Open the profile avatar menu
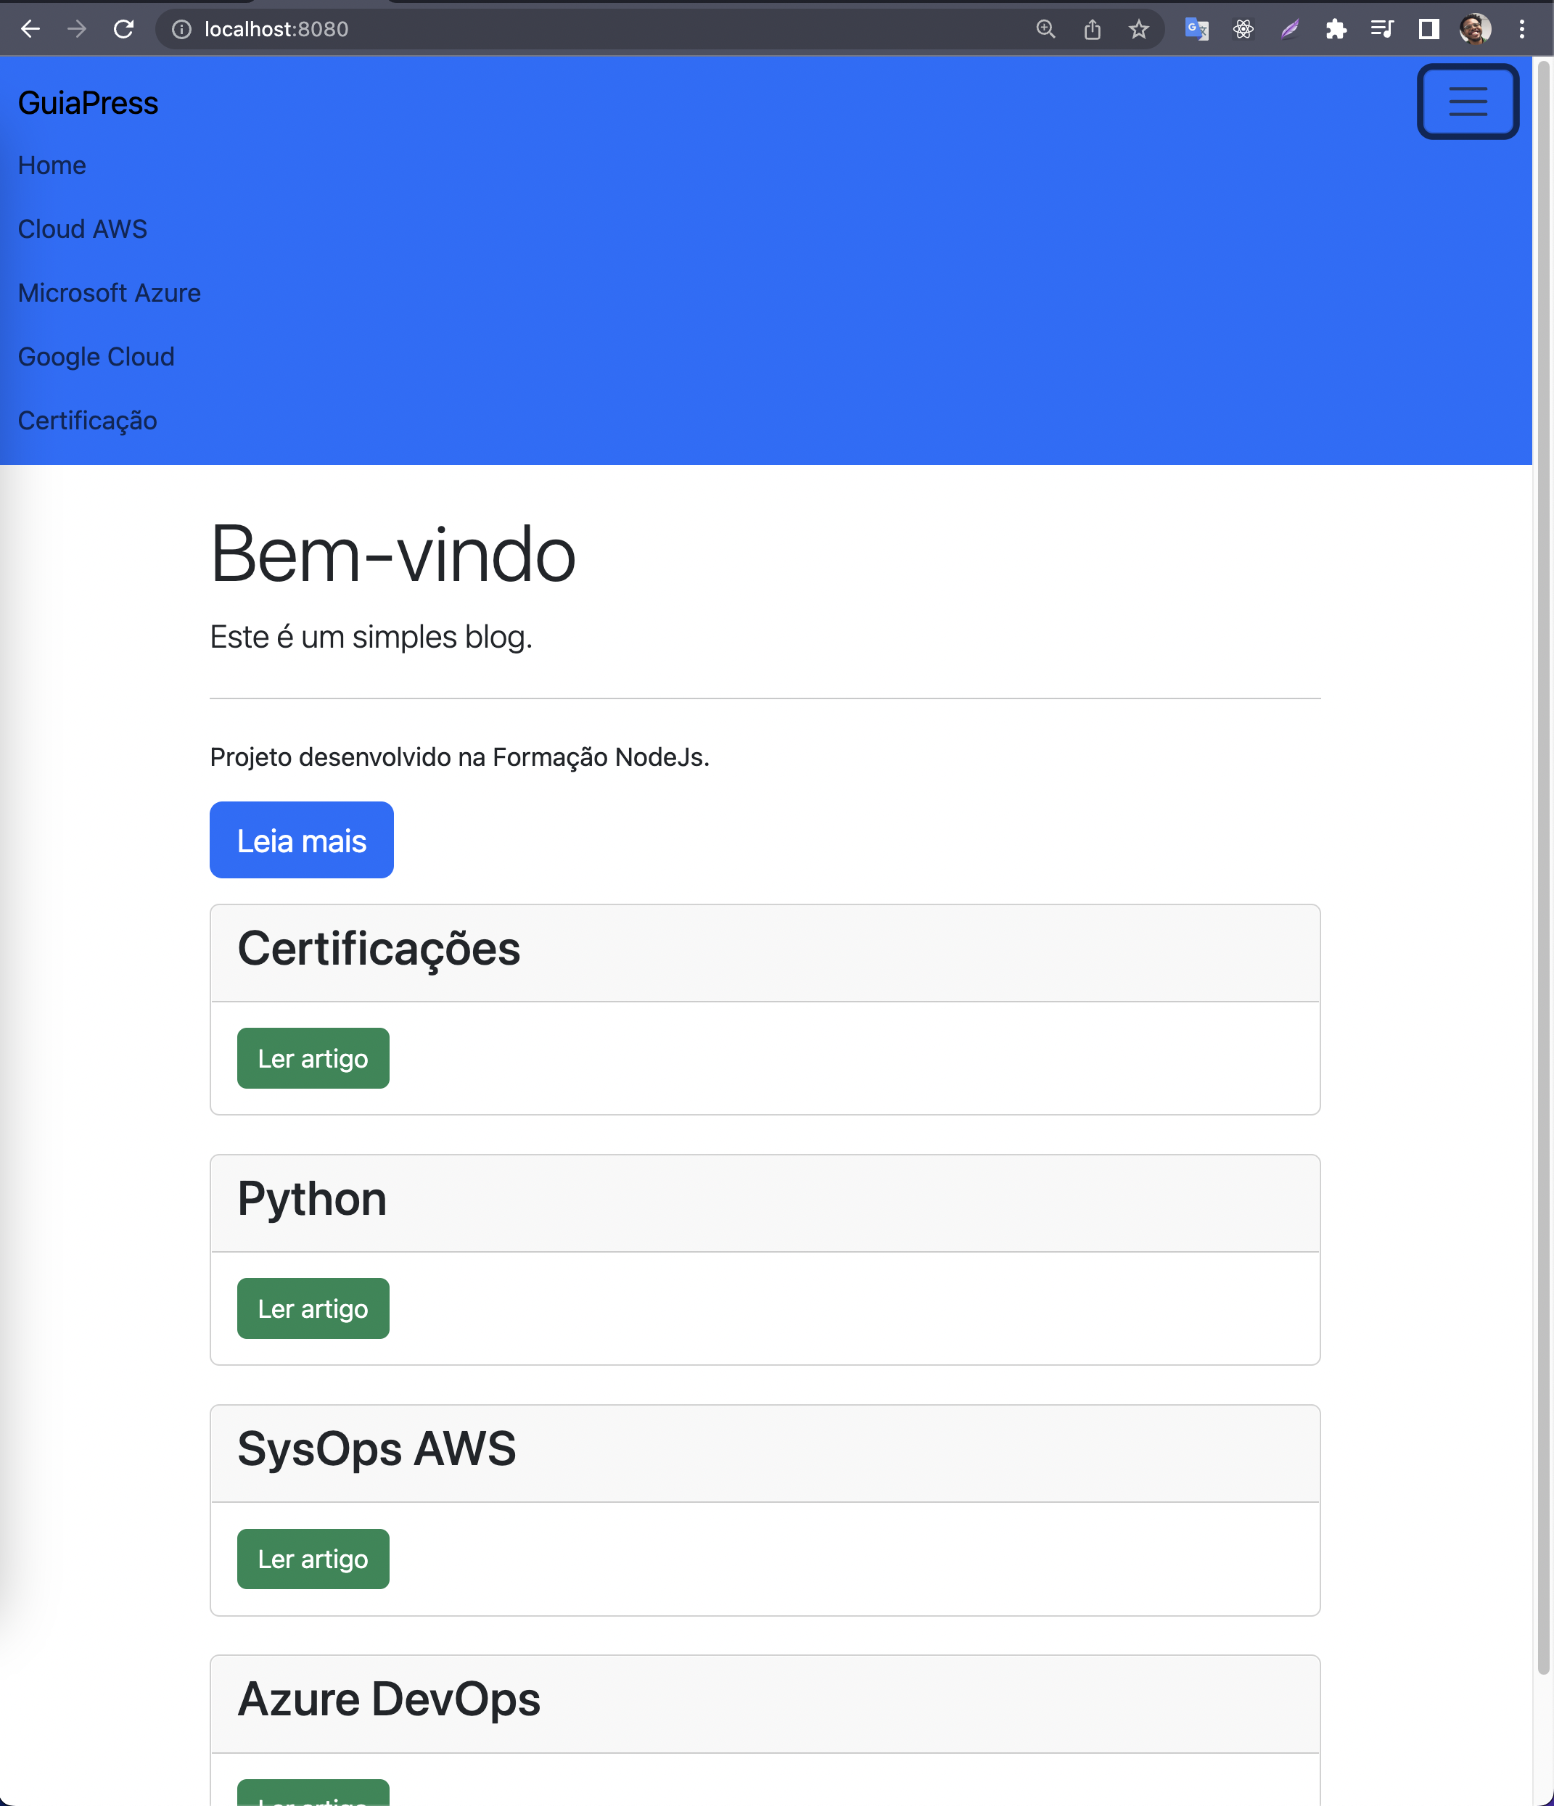 pyautogui.click(x=1476, y=29)
